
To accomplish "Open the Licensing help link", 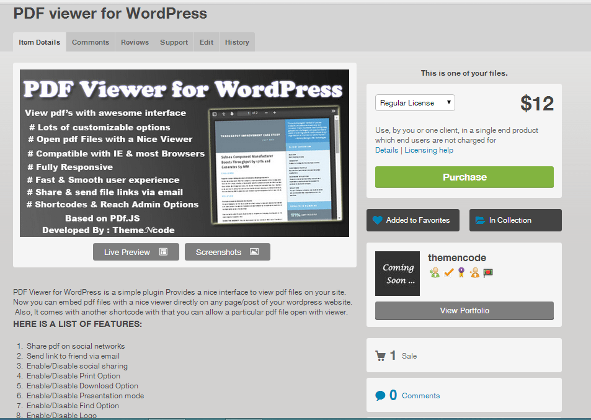I will (x=429, y=150).
